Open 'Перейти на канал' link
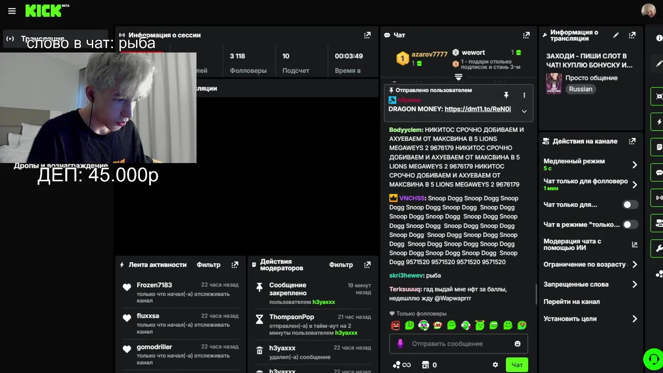This screenshot has height=373, width=663. coord(571,302)
